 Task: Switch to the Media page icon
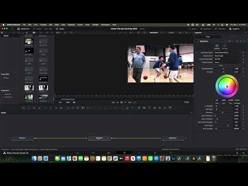point(78,153)
